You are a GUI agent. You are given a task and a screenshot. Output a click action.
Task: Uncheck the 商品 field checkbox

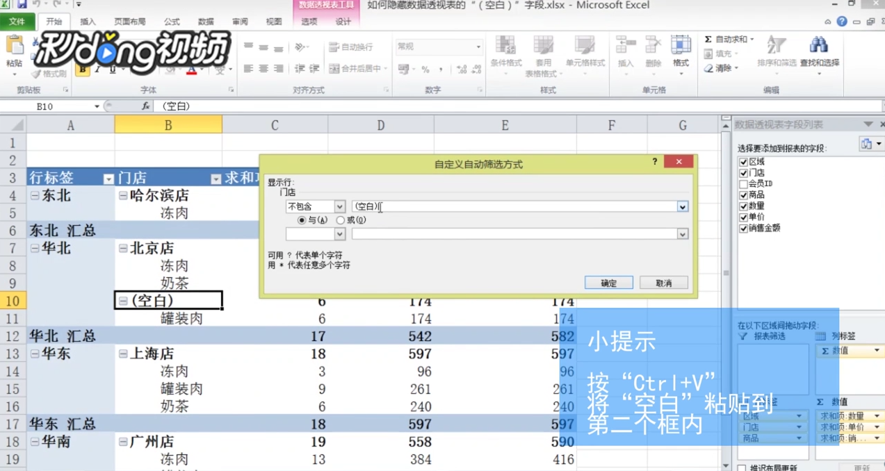point(743,195)
